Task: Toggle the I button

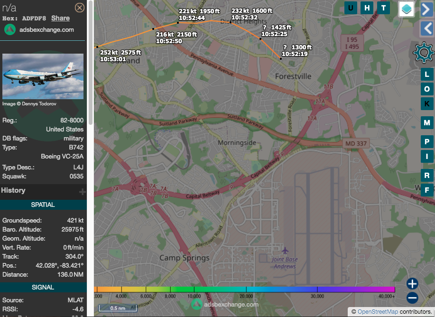Action: [426, 157]
